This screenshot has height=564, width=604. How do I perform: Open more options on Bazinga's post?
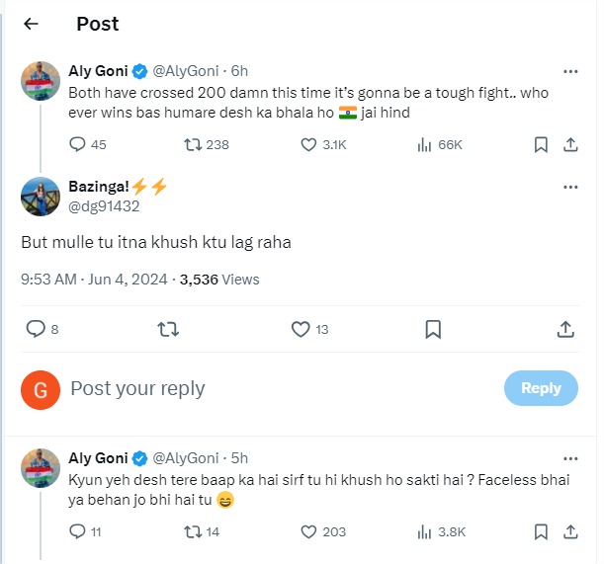(x=569, y=187)
